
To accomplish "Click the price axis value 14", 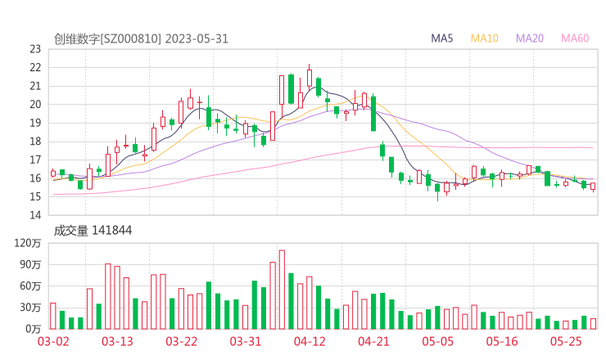I will coord(35,214).
